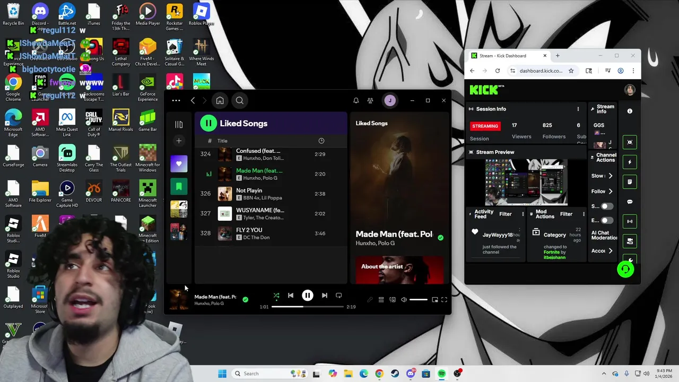This screenshot has width=679, height=382.
Task: Open Spotify Friend Activity icon
Action: point(370,100)
